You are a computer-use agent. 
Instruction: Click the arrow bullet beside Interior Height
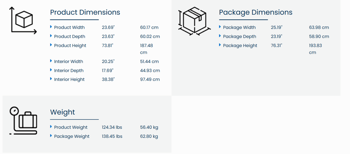click(51, 79)
